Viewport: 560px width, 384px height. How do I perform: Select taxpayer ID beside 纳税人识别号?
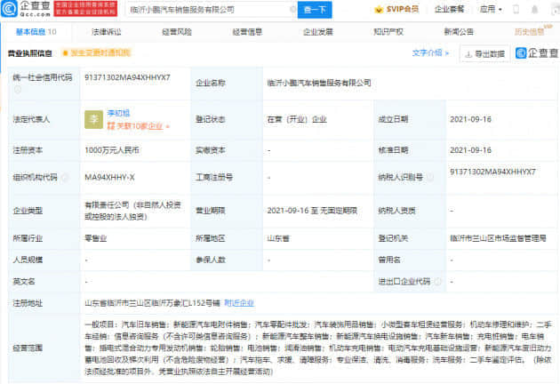click(x=492, y=172)
